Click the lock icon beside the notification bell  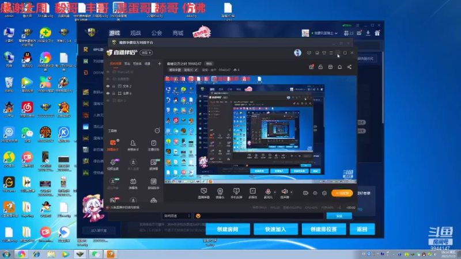320,67
